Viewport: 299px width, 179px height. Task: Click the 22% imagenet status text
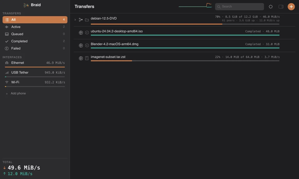[247, 57]
